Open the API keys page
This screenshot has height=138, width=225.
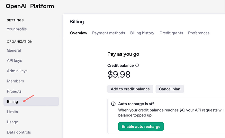pos(14,61)
